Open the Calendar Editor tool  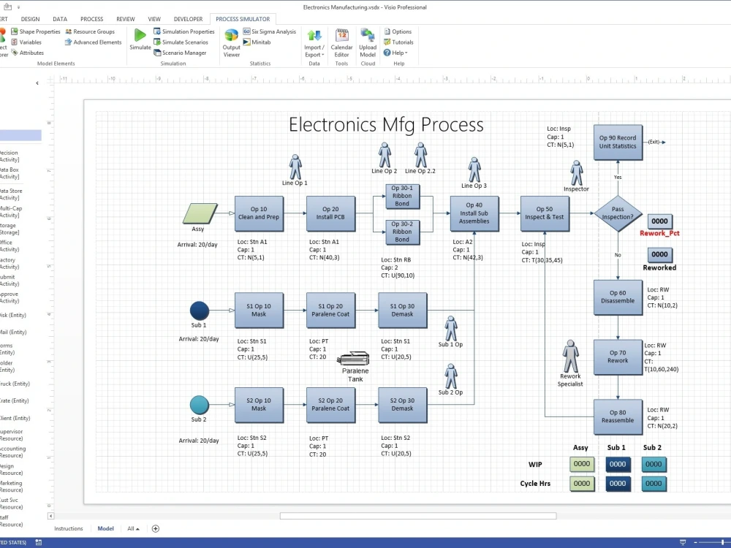point(341,42)
